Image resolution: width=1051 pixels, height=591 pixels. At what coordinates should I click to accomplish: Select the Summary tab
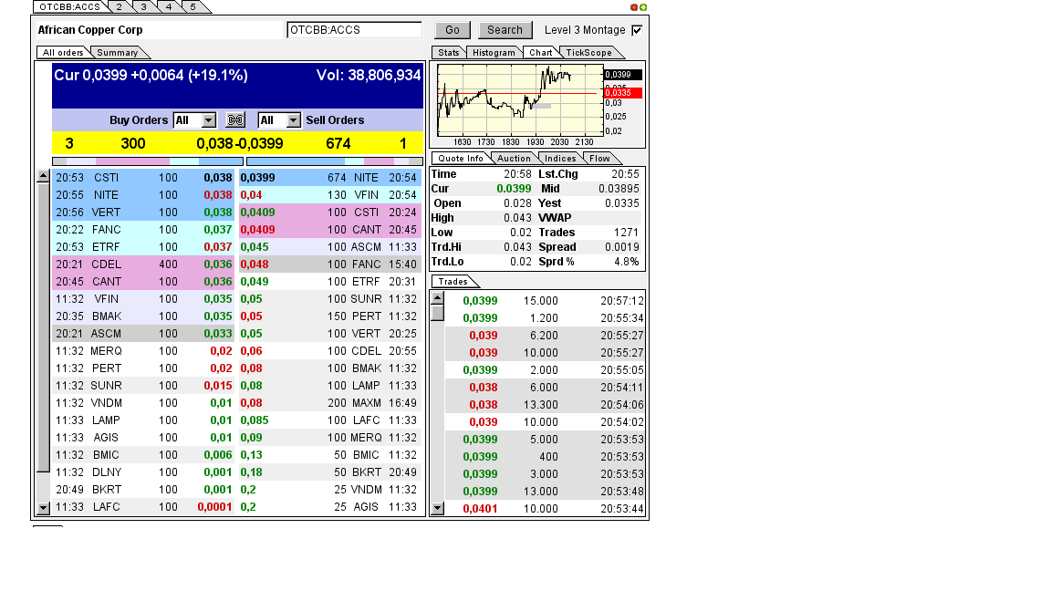pyautogui.click(x=118, y=52)
